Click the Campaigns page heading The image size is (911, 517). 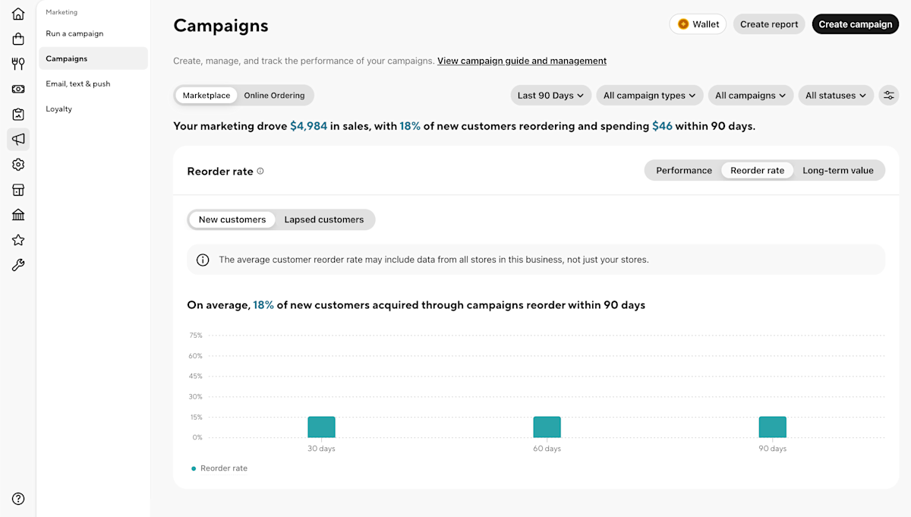pos(221,25)
